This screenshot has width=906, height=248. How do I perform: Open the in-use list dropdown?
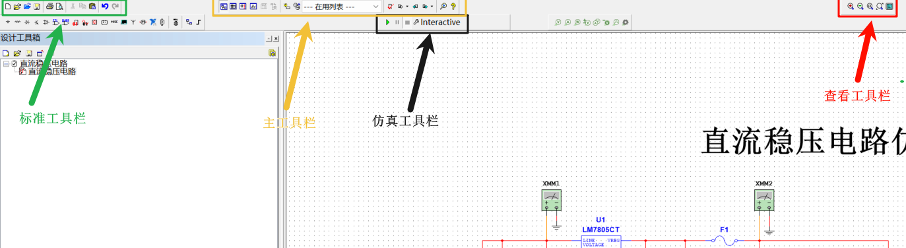[x=342, y=6]
